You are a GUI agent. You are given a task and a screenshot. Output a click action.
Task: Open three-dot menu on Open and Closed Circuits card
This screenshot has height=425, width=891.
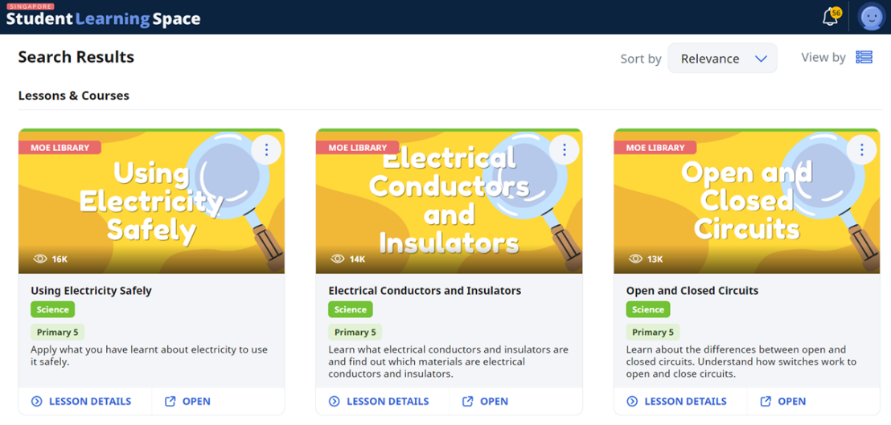click(861, 149)
